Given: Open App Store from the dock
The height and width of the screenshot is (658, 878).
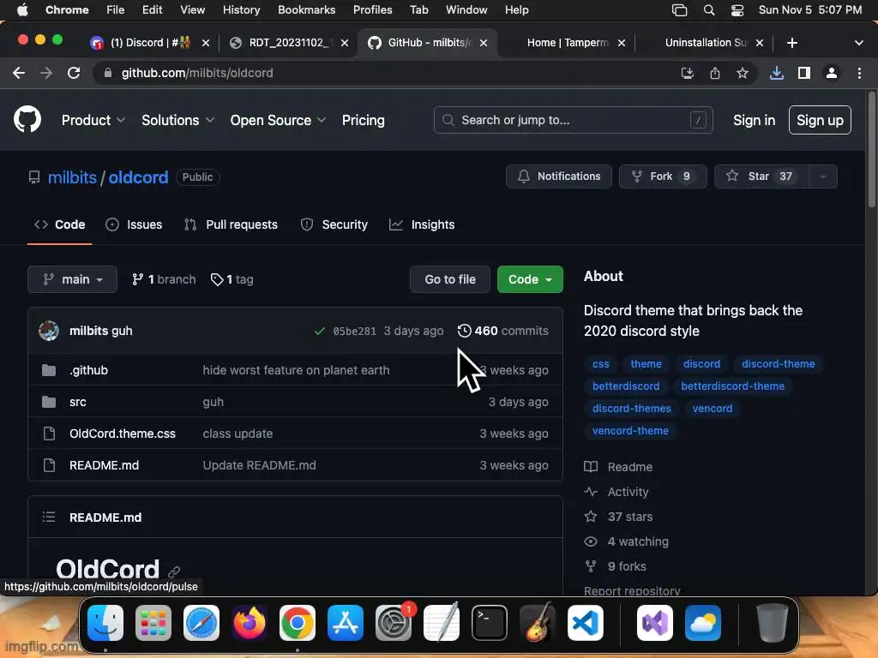Looking at the screenshot, I should tap(346, 623).
